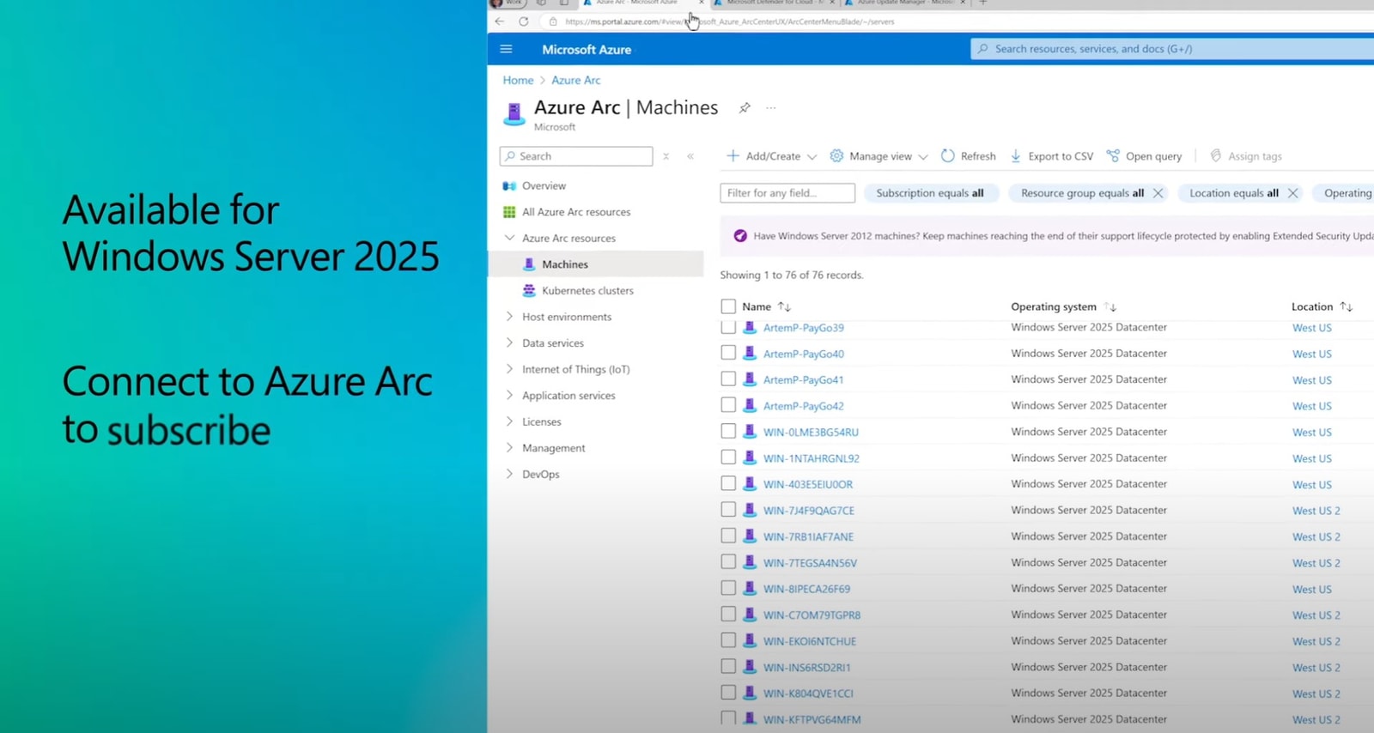The image size is (1374, 733).
Task: Open a new browser tab with plus
Action: coord(983,3)
